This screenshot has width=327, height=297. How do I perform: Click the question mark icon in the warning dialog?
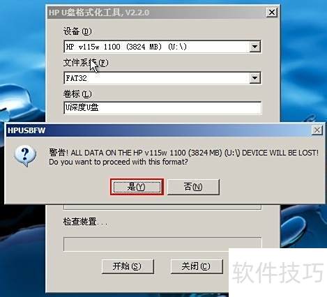[x=25, y=155]
